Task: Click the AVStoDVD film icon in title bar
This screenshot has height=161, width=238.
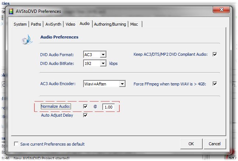Action: 11,11
